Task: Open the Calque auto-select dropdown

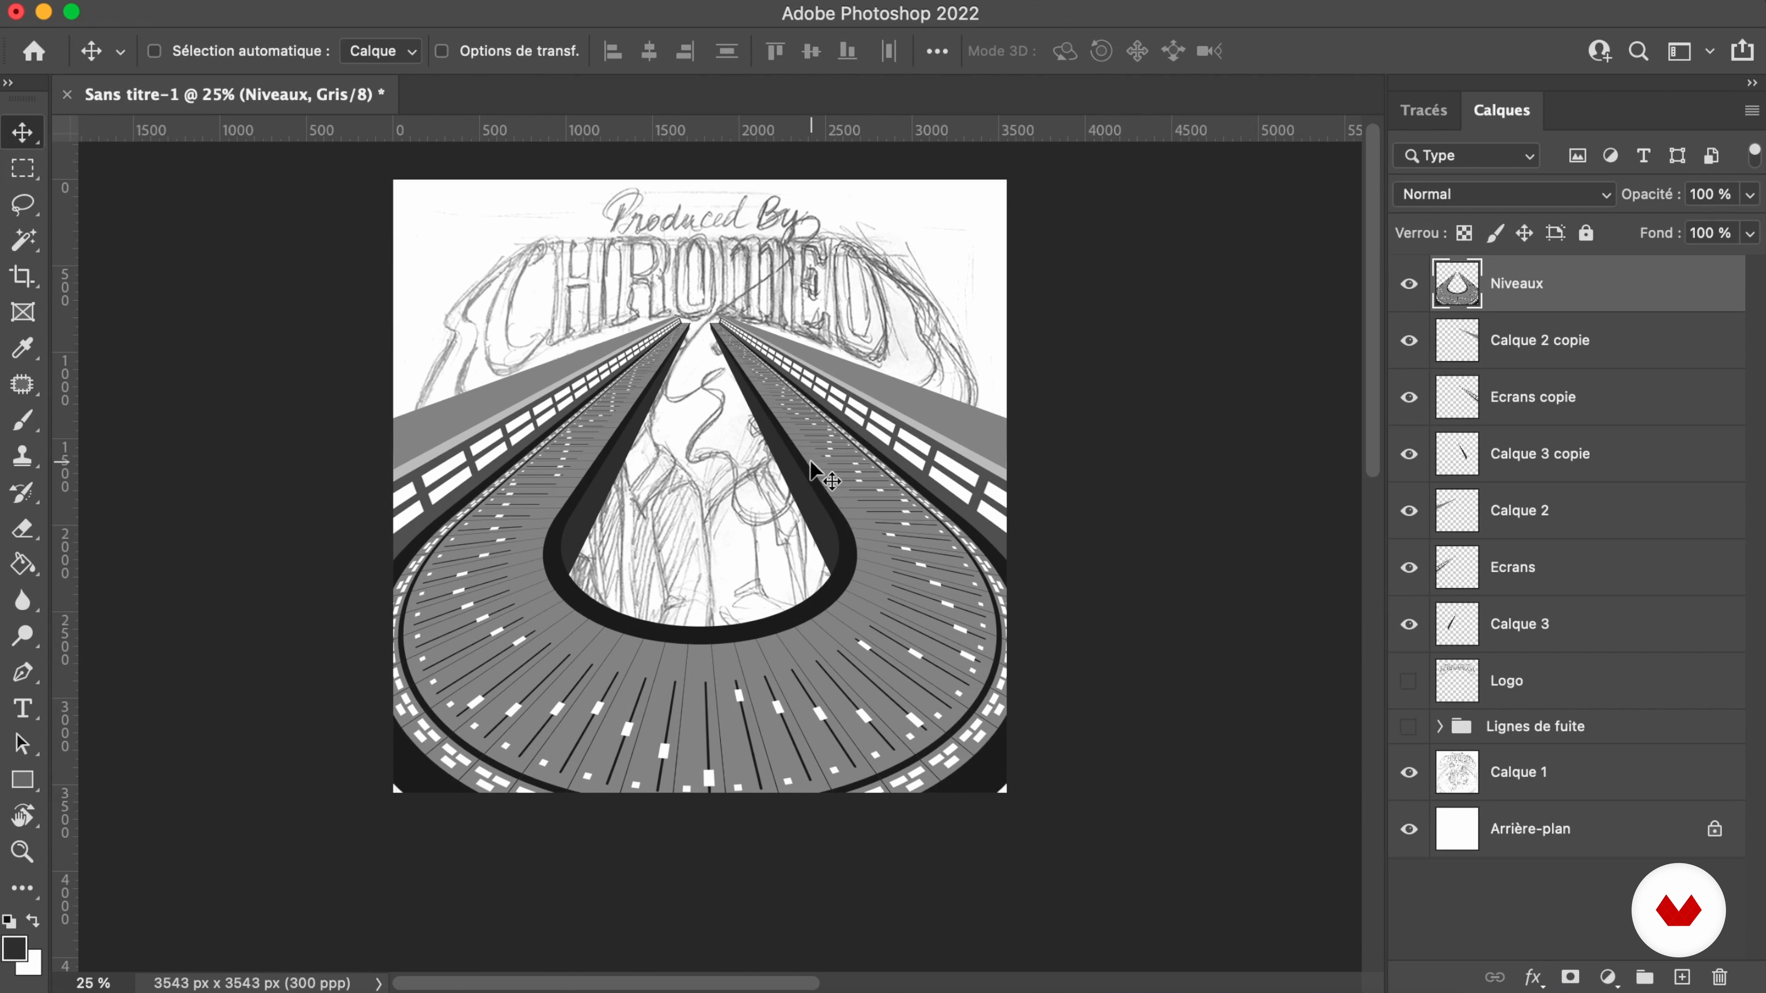Action: tap(381, 51)
